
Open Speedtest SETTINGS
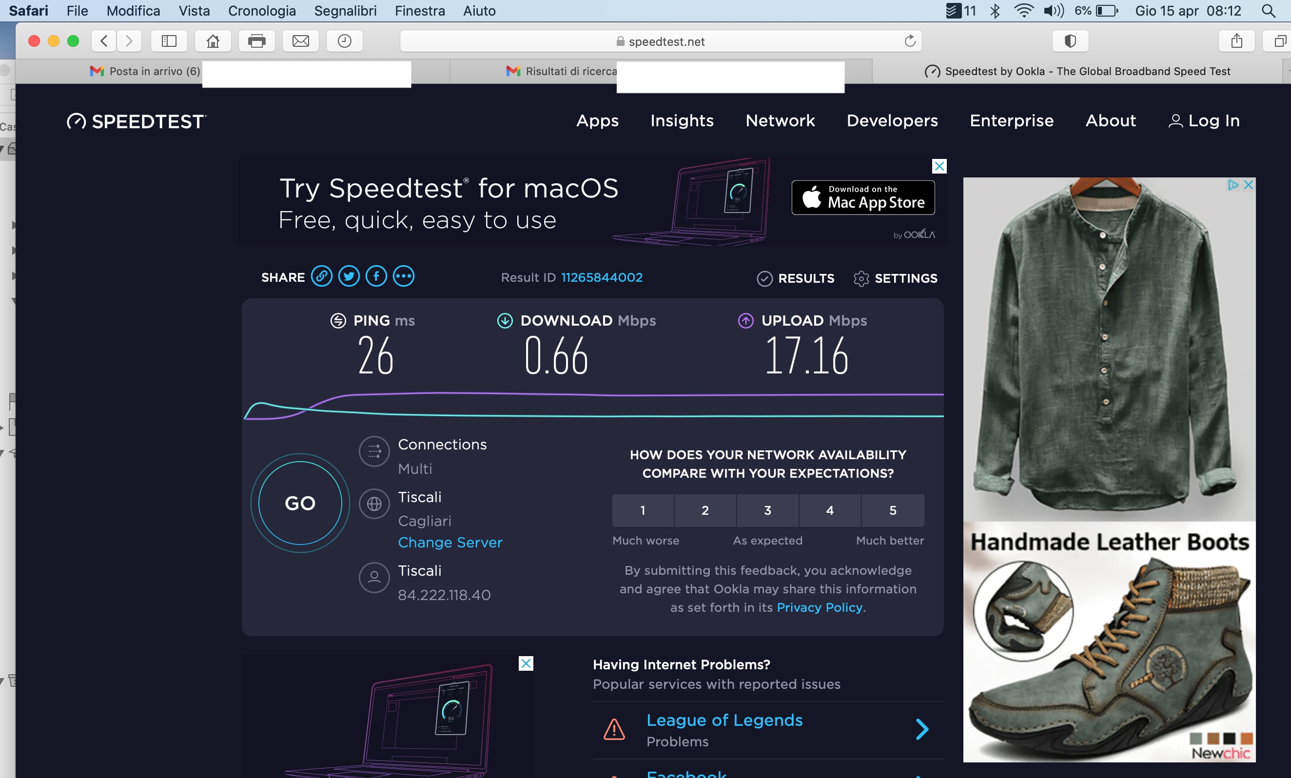(x=895, y=278)
